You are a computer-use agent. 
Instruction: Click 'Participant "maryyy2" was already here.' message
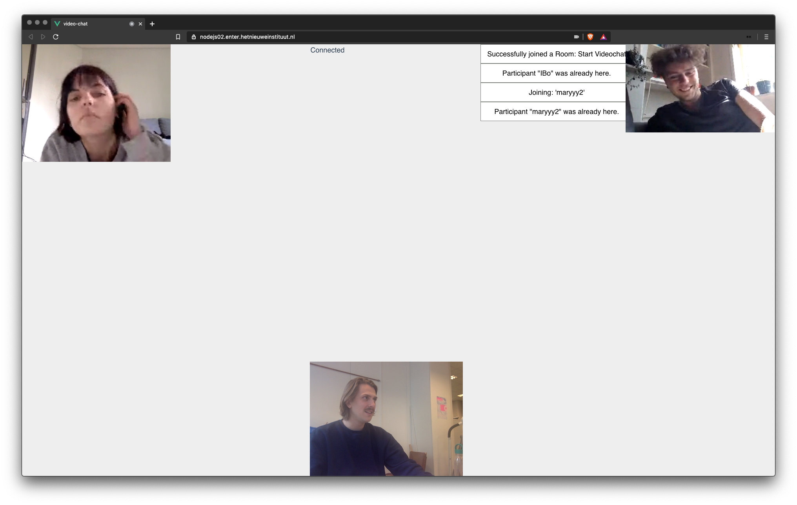[x=553, y=112]
